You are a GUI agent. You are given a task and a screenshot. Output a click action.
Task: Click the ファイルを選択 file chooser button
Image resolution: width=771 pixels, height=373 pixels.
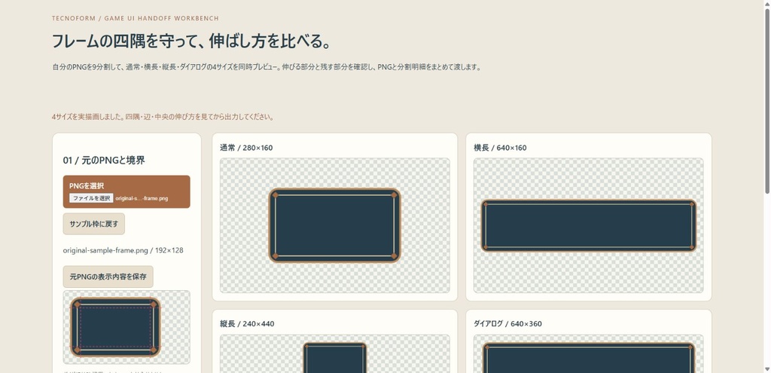(91, 198)
